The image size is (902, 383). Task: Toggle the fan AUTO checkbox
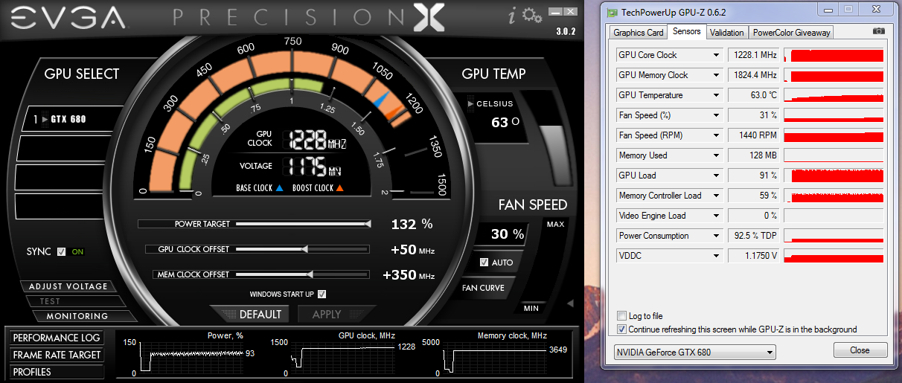tap(484, 262)
